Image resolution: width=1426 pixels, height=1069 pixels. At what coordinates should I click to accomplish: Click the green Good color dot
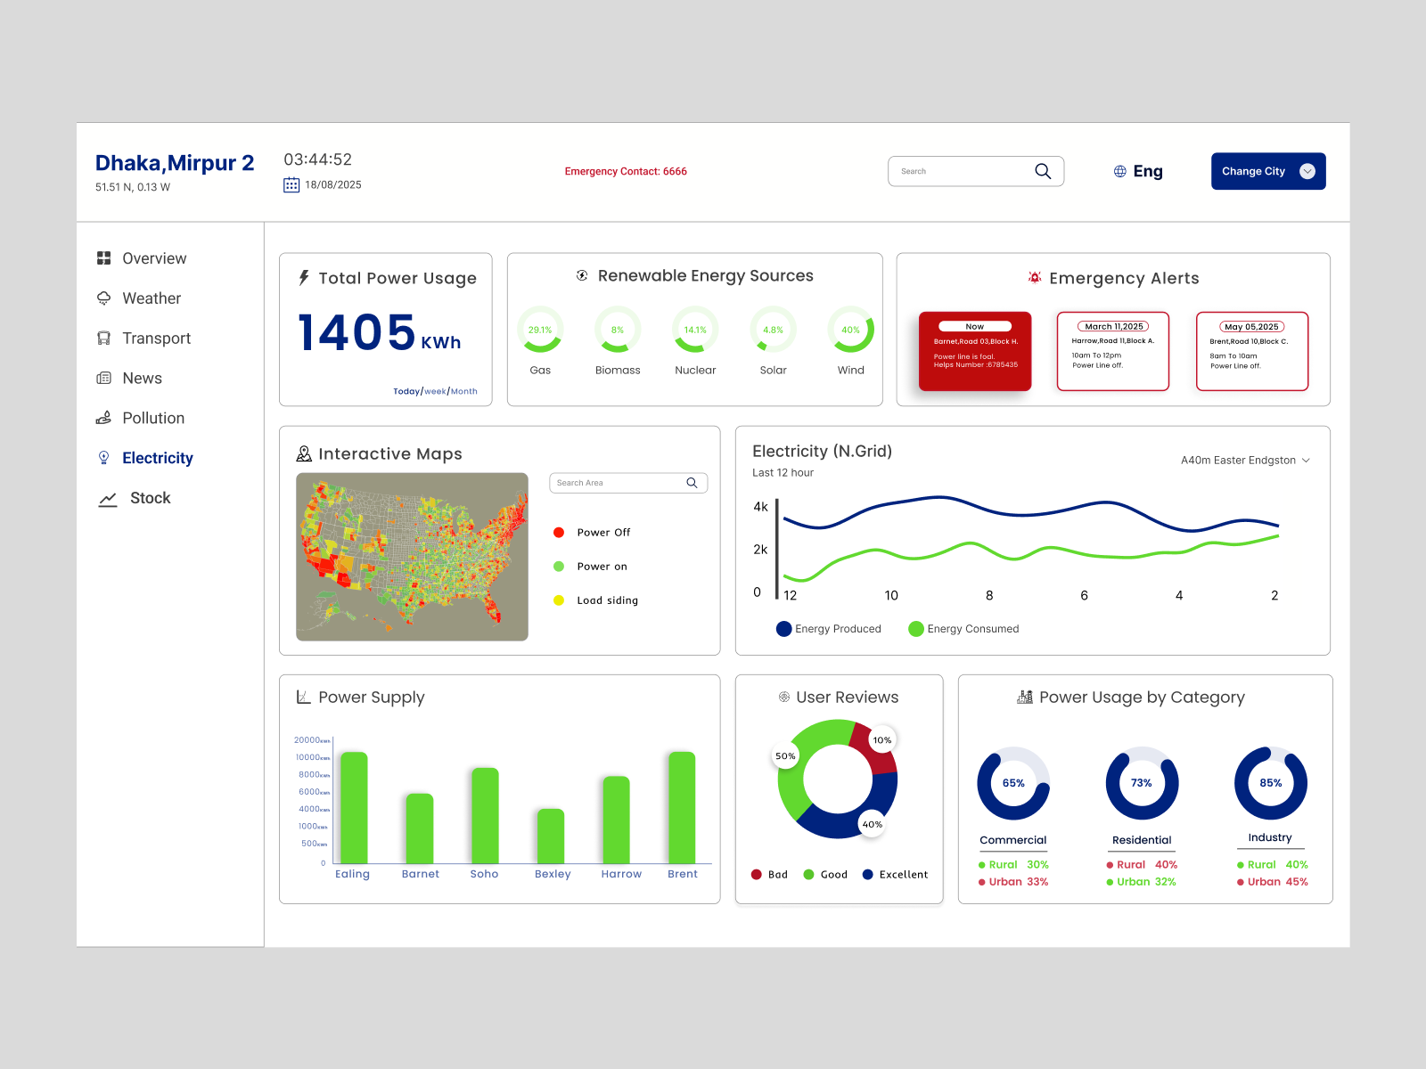click(x=809, y=874)
